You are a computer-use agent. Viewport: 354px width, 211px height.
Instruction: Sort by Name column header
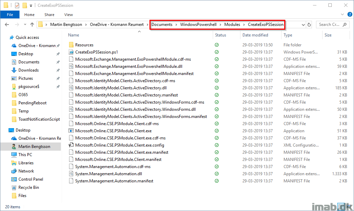point(74,35)
